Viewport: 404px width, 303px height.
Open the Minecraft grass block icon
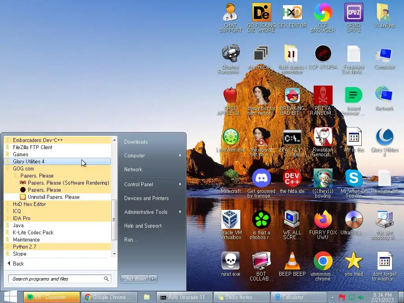(x=230, y=181)
